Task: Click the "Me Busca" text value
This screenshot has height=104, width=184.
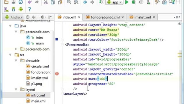Action: coord(109,30)
